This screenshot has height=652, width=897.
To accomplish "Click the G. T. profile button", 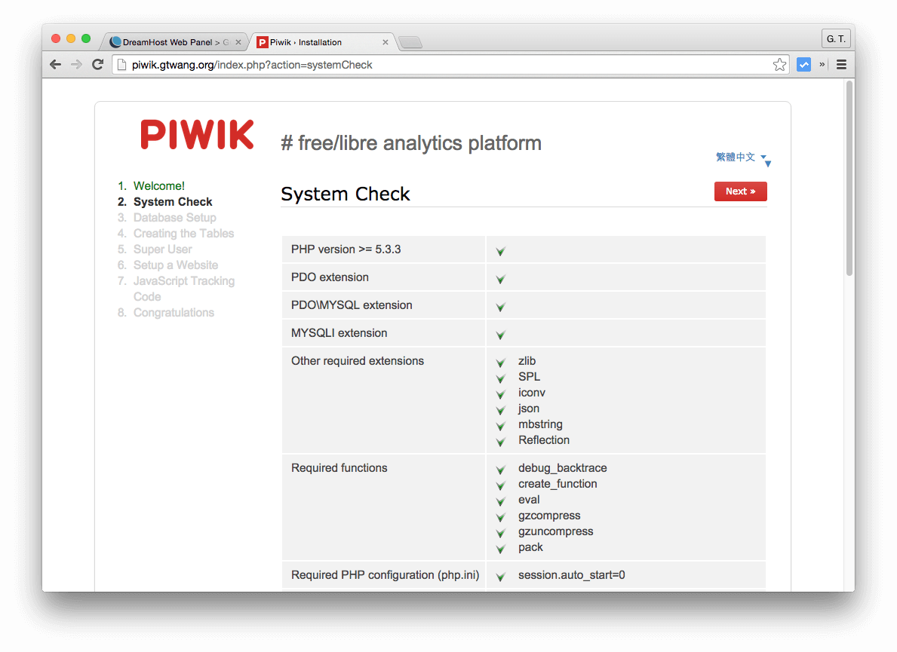I will 835,38.
